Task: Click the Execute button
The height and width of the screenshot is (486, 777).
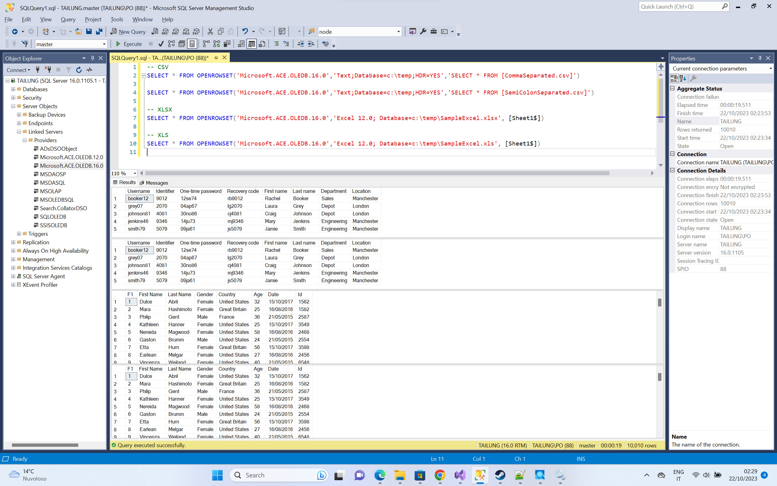Action: pyautogui.click(x=129, y=44)
